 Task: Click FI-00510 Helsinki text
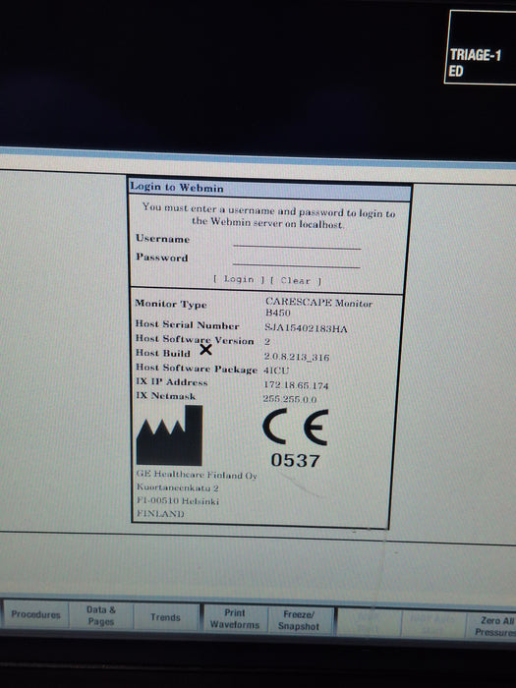(x=178, y=500)
